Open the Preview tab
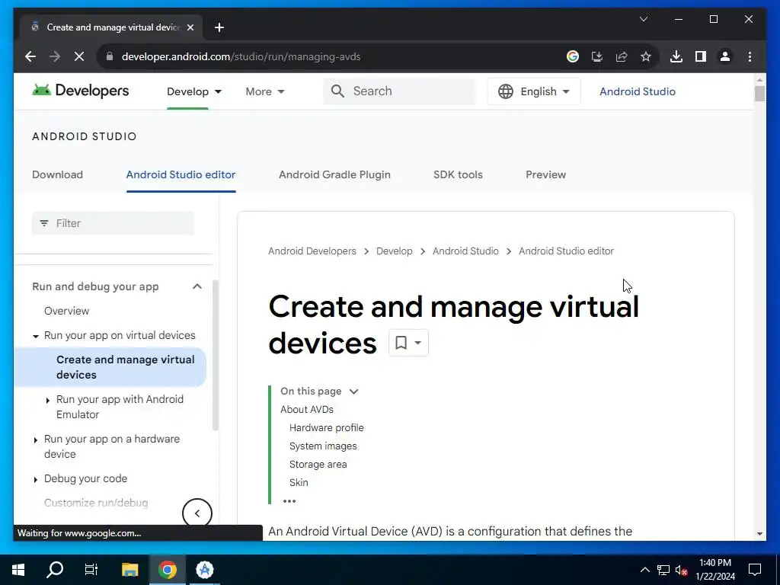This screenshot has width=780, height=585. pyautogui.click(x=545, y=174)
